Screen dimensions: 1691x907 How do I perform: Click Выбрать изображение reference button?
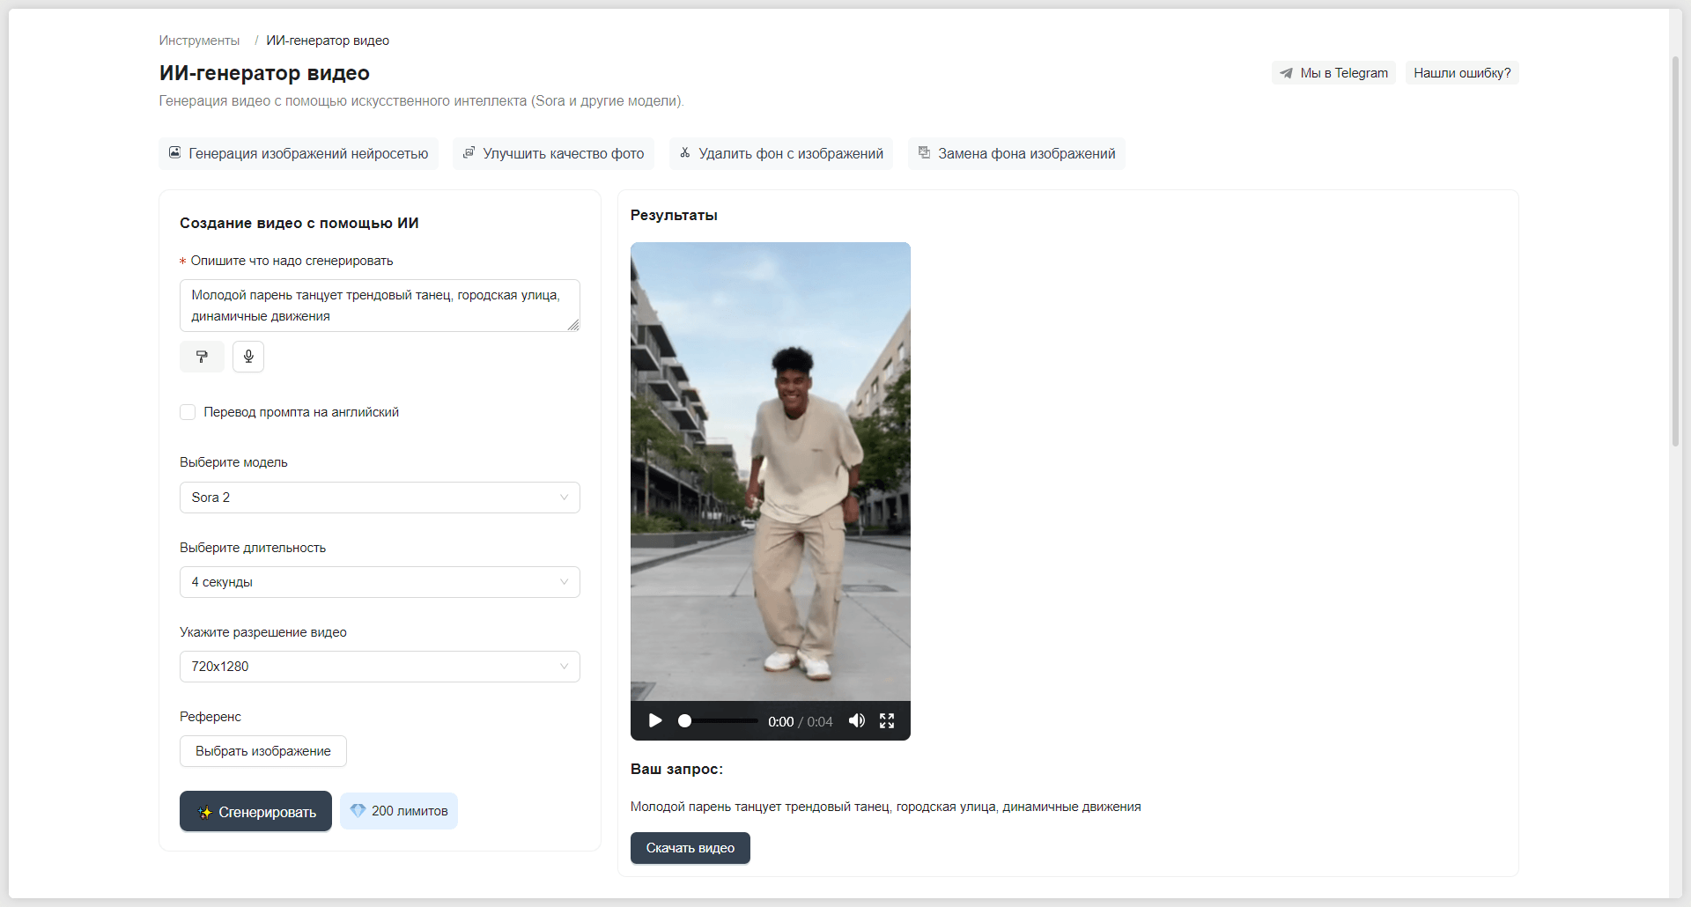coord(263,751)
